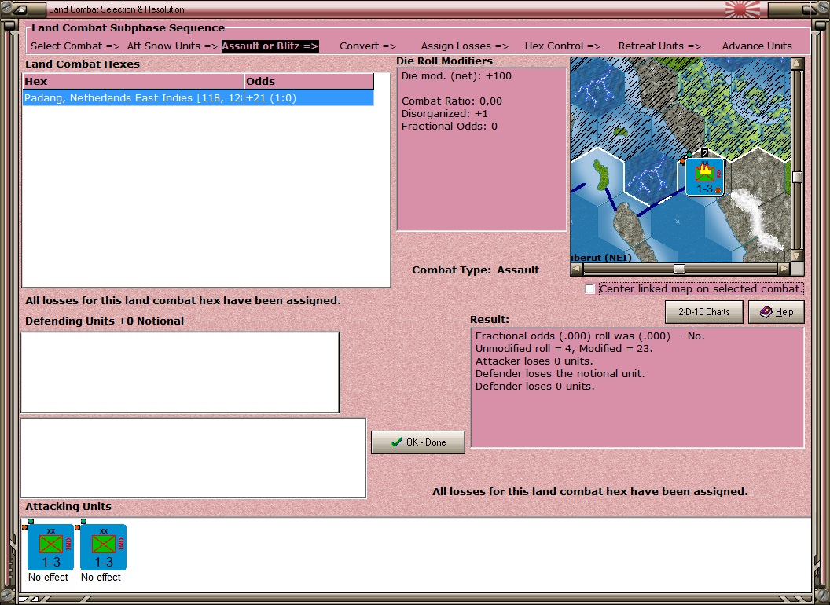Click the Hex column header
Image resolution: width=830 pixels, height=605 pixels.
point(133,81)
